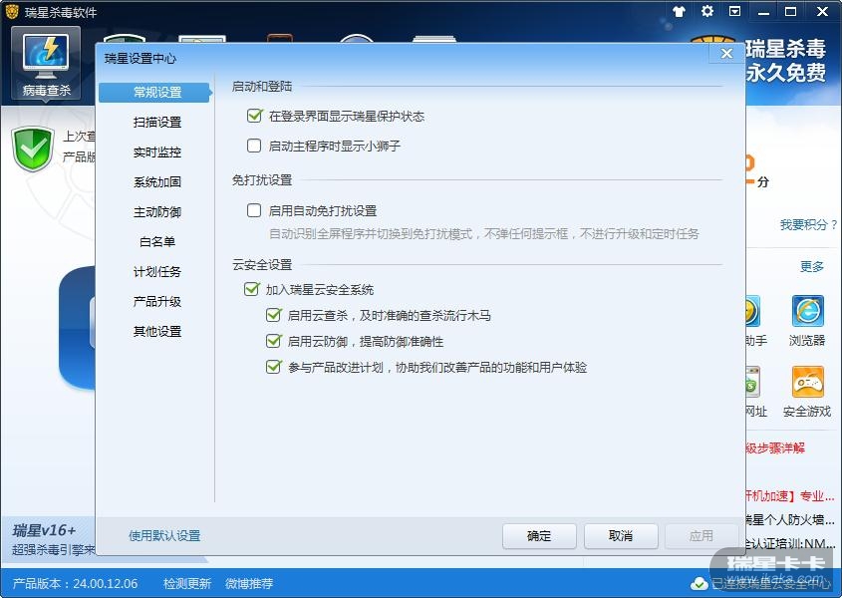Click the 级步骤详解 red link
Image resolution: width=842 pixels, height=598 pixels.
tap(775, 448)
